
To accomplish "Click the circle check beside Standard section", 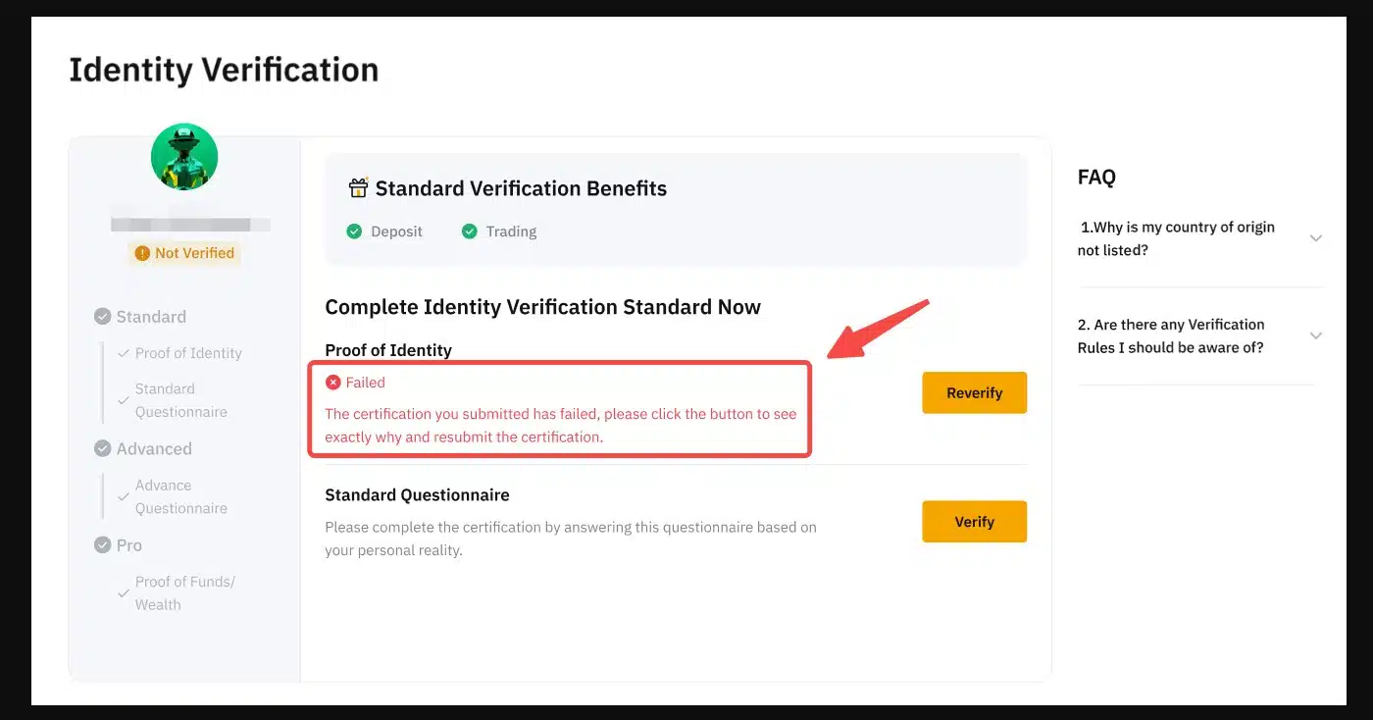I will [102, 316].
